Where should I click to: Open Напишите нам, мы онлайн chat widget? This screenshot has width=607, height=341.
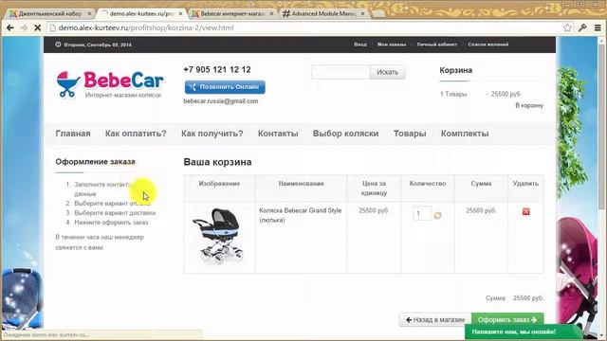point(523,332)
